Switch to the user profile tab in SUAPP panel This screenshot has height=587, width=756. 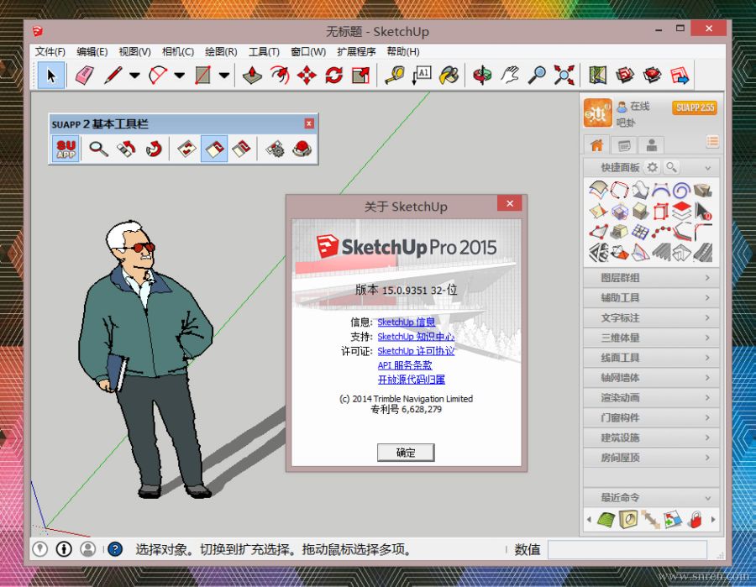point(651,144)
